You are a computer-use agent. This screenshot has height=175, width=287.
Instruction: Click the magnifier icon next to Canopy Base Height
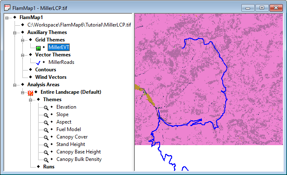(46, 153)
